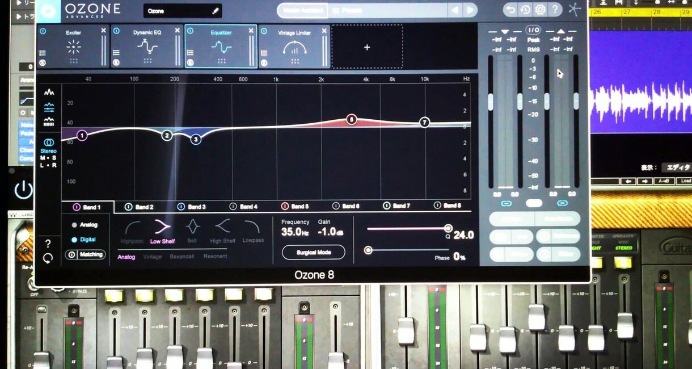Remove the Dynamic EQ module with its X
Screen dimensions: 692x369
[178, 31]
